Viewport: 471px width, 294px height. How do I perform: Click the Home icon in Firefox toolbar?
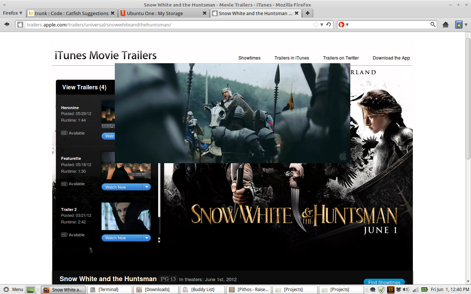[446, 25]
